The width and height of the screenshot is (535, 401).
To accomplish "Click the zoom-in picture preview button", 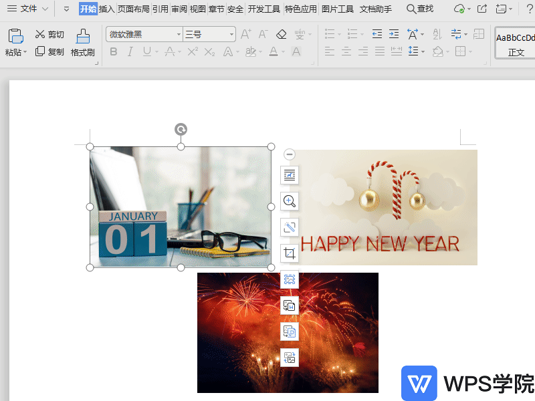I will pos(290,201).
